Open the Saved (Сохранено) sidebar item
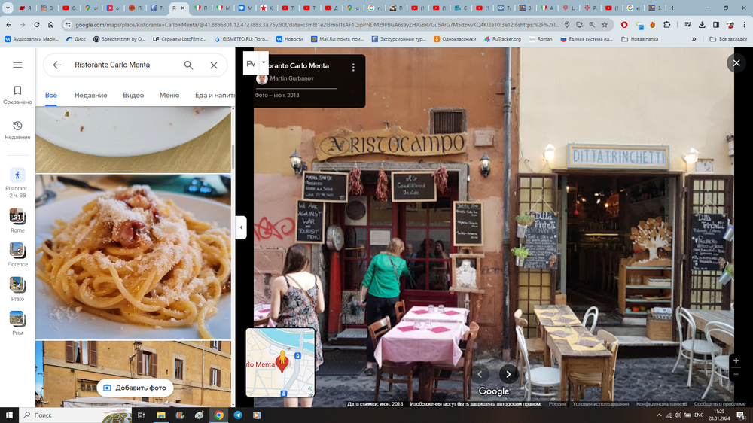The width and height of the screenshot is (753, 423). click(x=17, y=95)
